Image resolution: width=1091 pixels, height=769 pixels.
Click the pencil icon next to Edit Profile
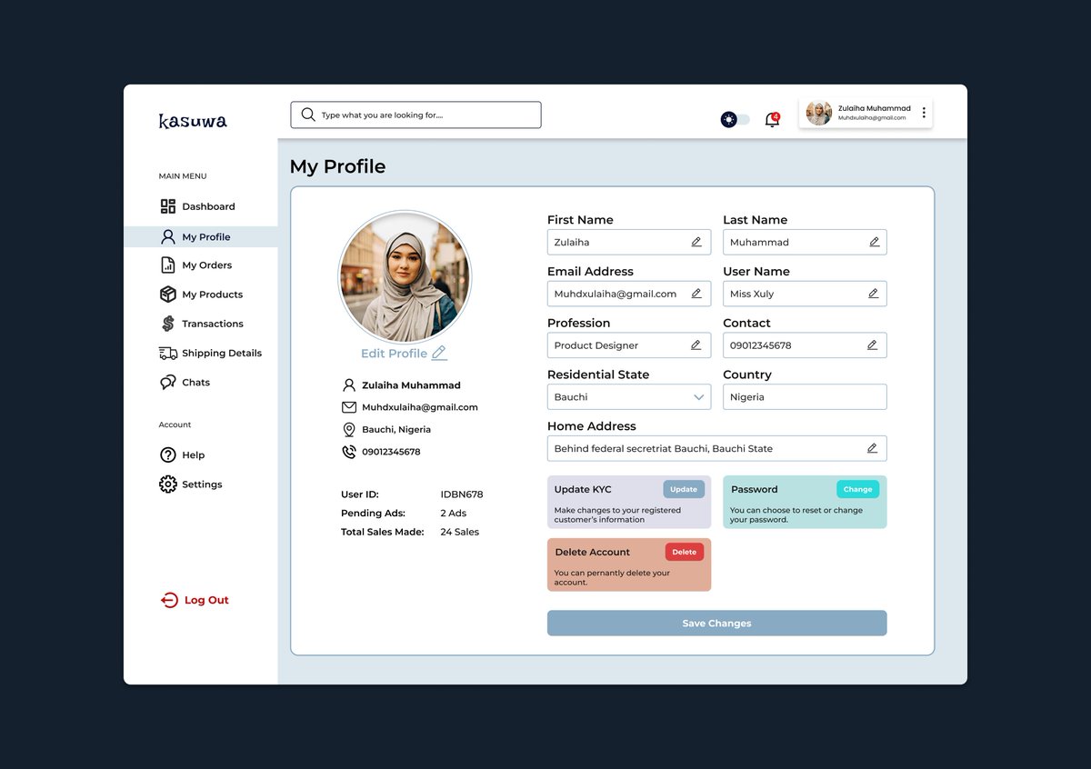[439, 353]
